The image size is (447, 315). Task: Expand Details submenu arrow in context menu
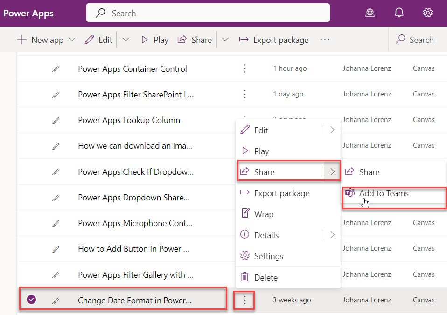point(332,235)
